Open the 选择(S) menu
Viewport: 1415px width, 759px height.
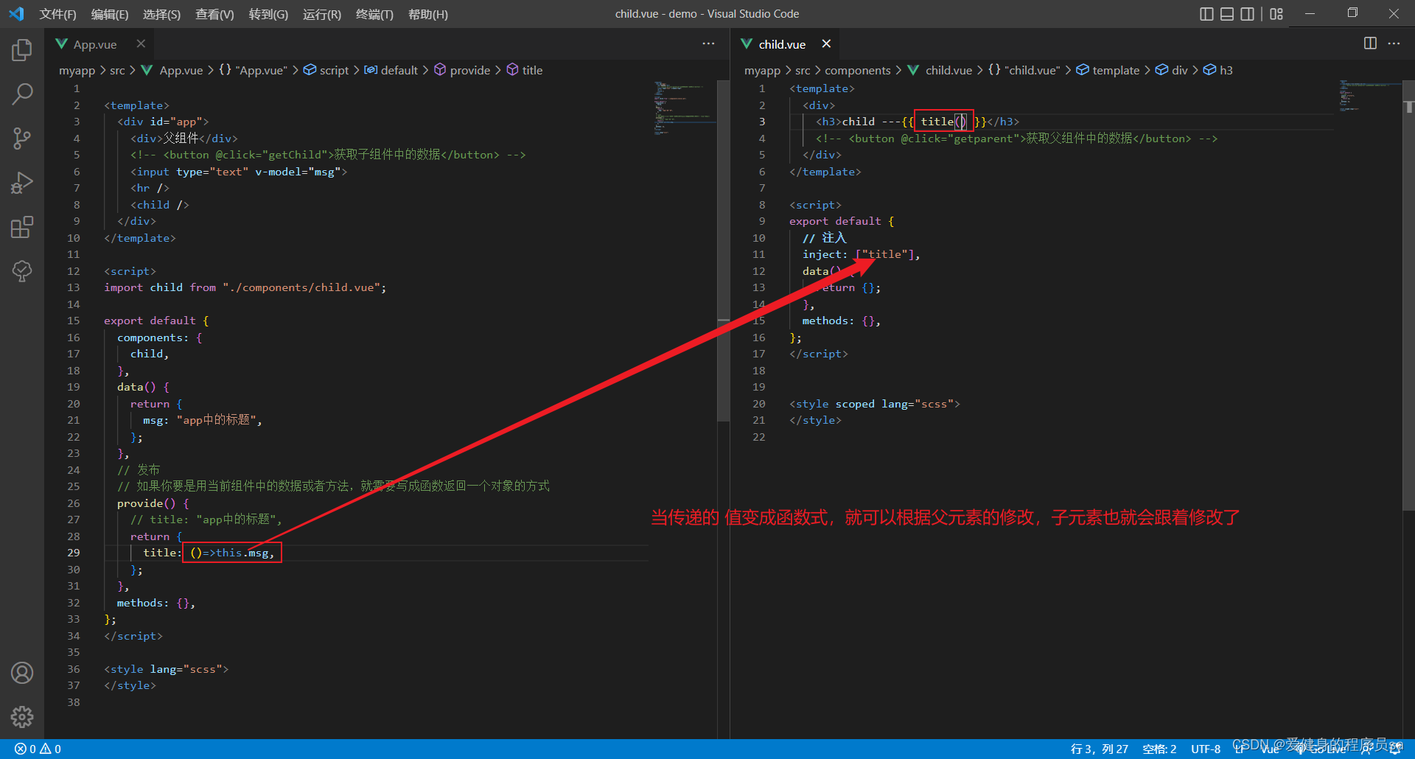pos(161,14)
